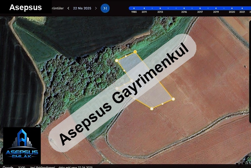The height and width of the screenshot is (168, 251).
Task: Select the 2011 timeline marker
Action: pos(144,8)
